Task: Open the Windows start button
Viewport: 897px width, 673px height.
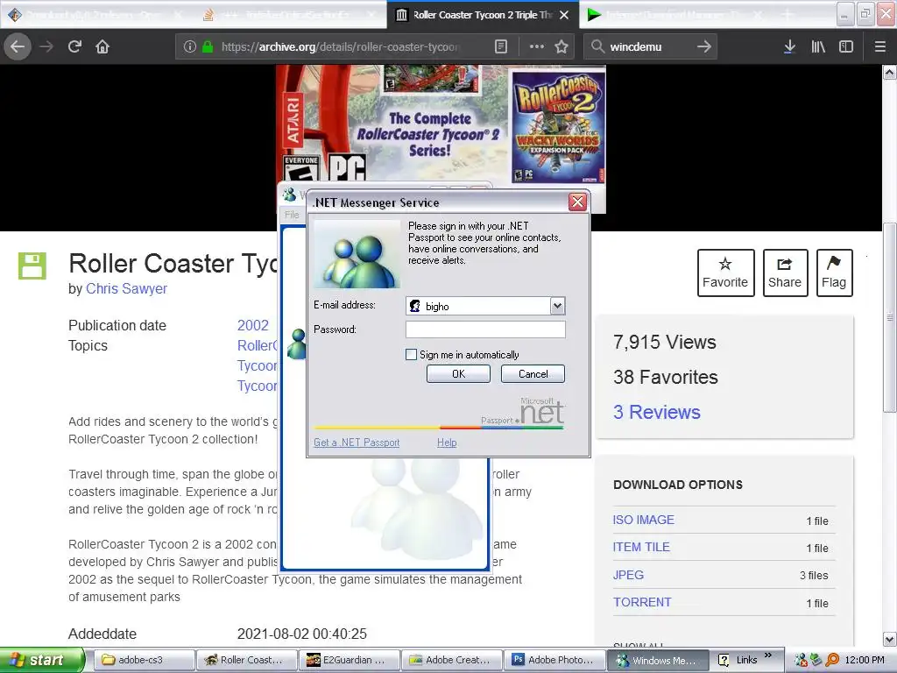Action: [42, 660]
